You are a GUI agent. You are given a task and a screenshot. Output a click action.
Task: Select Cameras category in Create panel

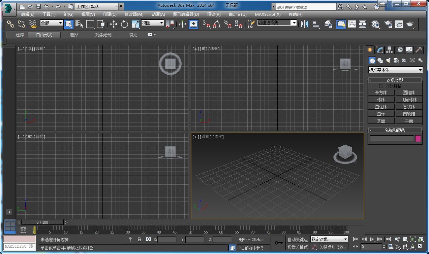click(396, 61)
